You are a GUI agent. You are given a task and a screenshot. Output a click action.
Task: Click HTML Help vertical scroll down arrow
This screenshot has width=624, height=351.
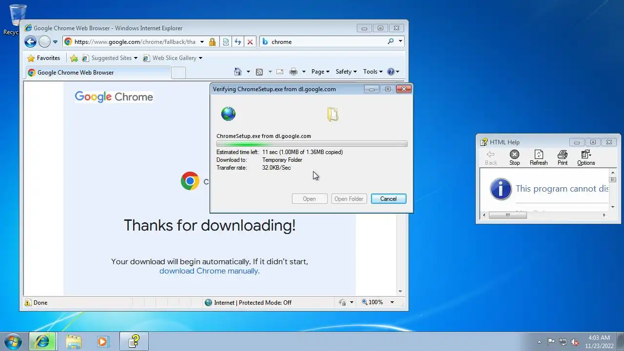coord(613,207)
